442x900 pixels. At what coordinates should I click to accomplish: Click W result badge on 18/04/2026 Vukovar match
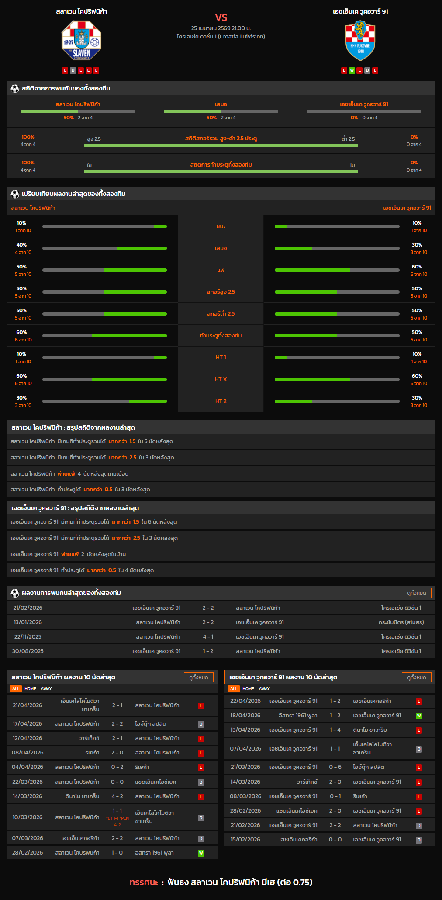(x=418, y=716)
